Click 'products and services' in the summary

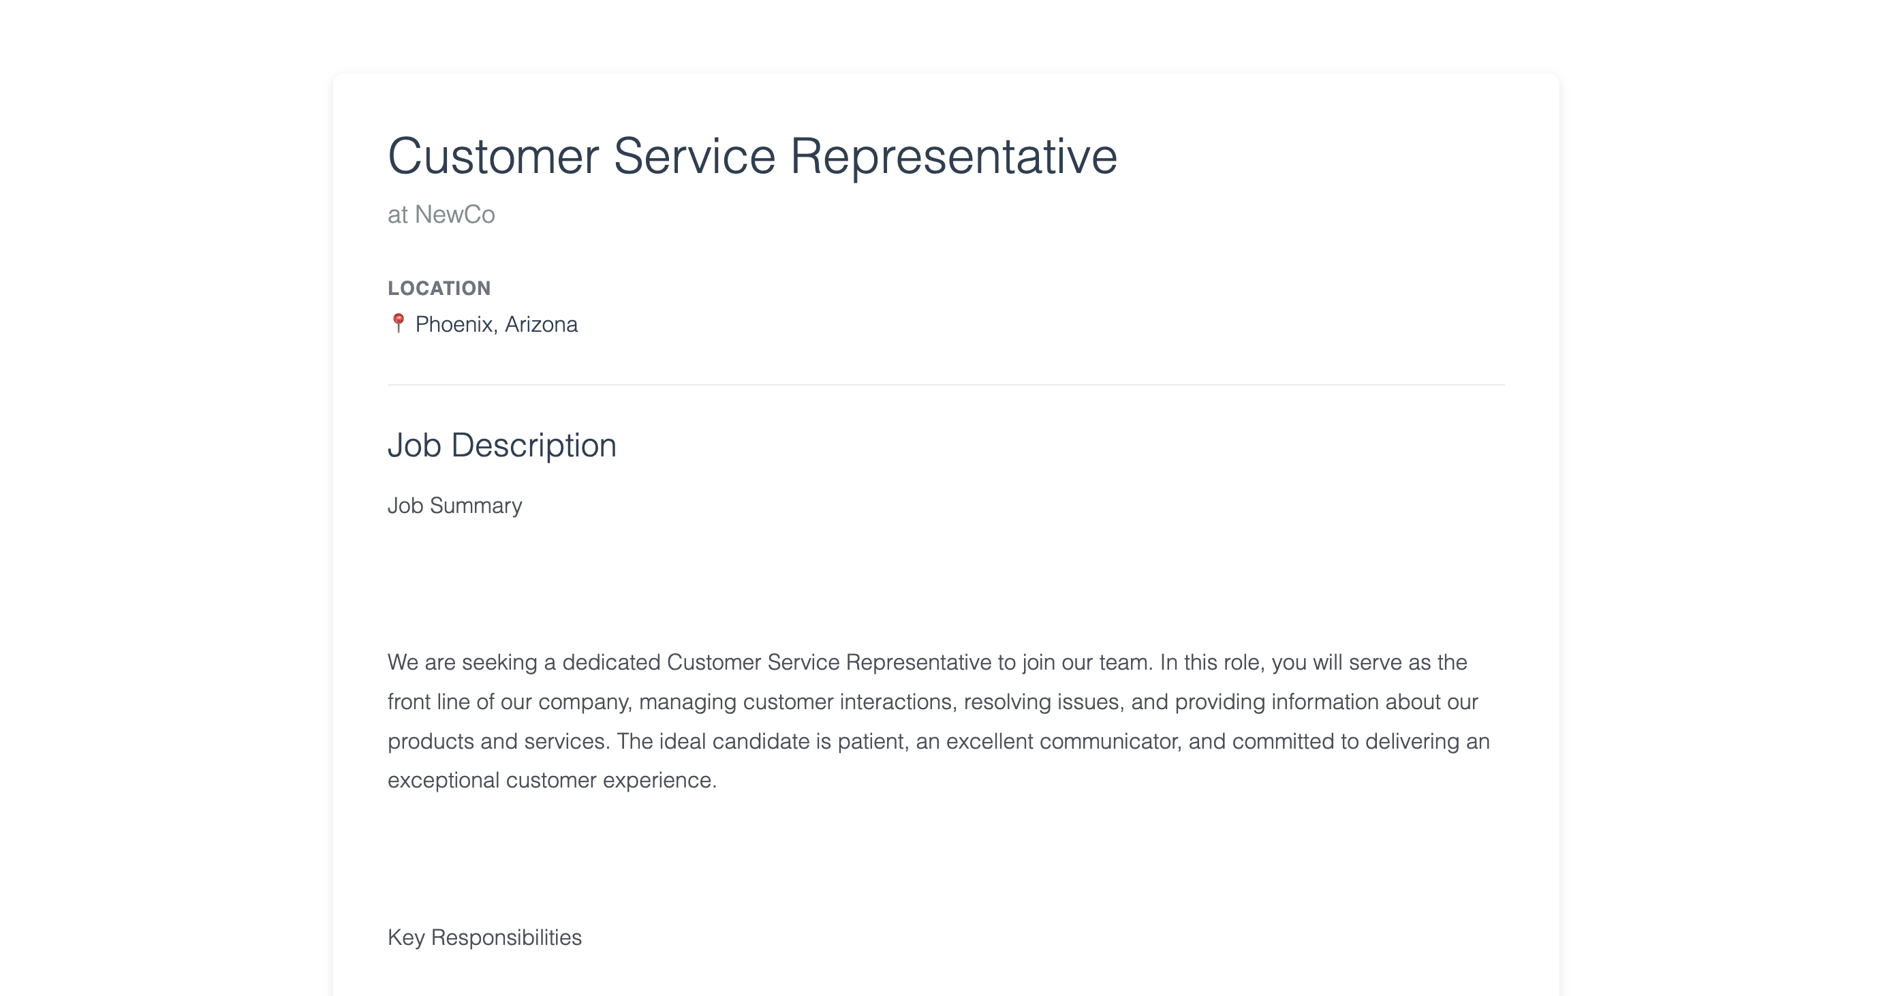point(497,741)
